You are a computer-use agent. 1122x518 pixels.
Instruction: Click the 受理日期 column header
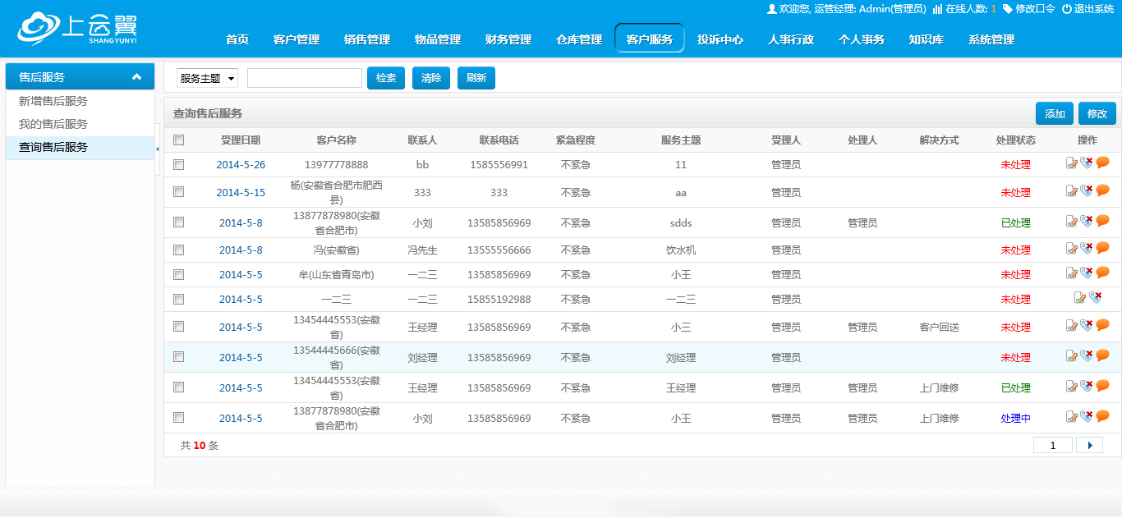click(241, 140)
